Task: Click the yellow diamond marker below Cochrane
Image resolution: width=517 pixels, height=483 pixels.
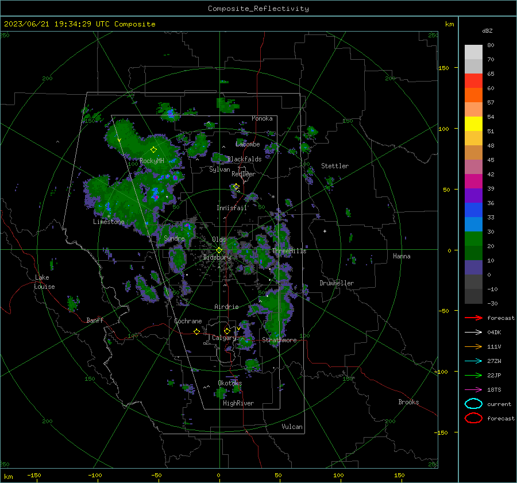Action: pyautogui.click(x=196, y=331)
